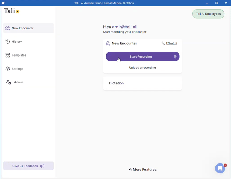Open the Tali AI Employees selector
This screenshot has height=179, width=231.
click(208, 14)
